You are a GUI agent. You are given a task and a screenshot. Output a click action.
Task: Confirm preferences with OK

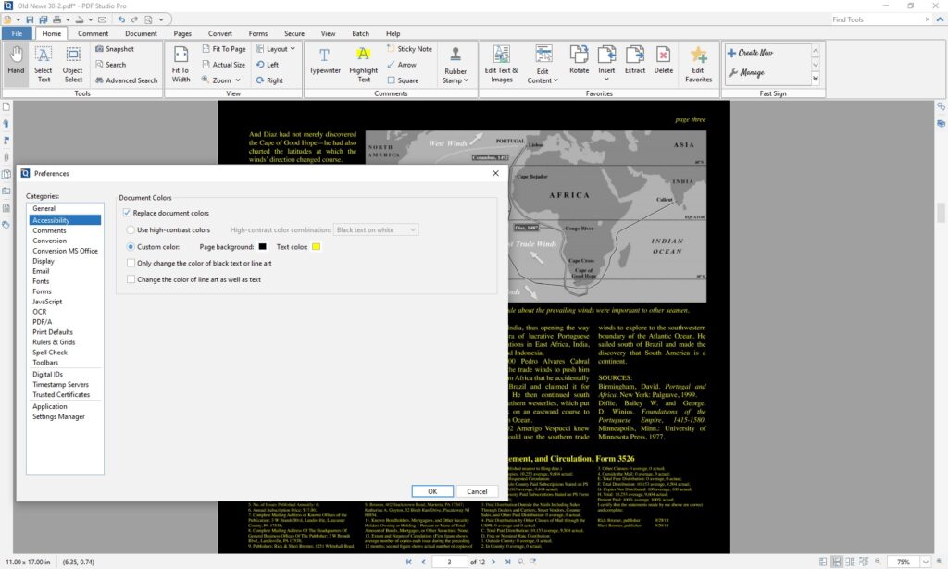click(432, 490)
